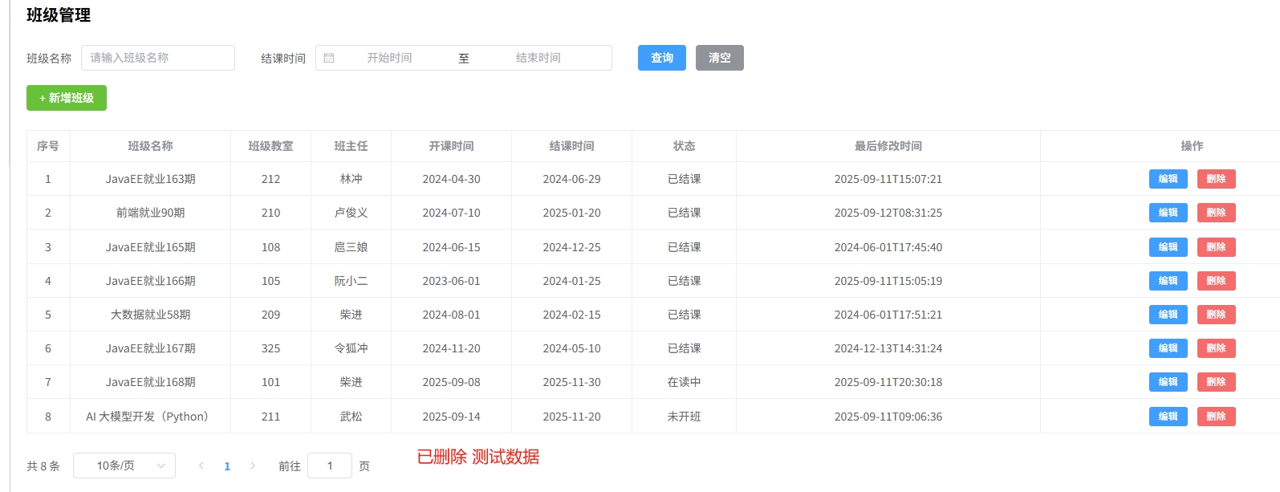
Task: Click the 共 8 条 total count
Action: (43, 466)
